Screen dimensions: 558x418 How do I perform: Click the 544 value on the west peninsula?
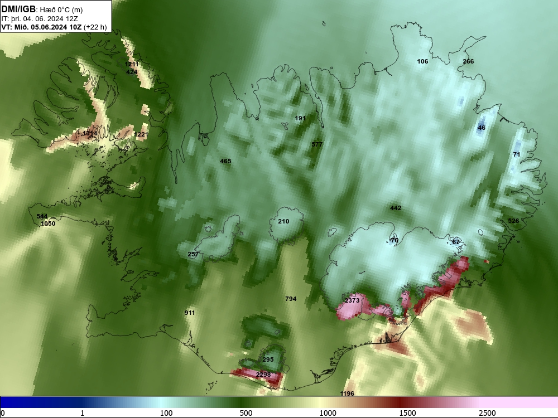coord(42,216)
